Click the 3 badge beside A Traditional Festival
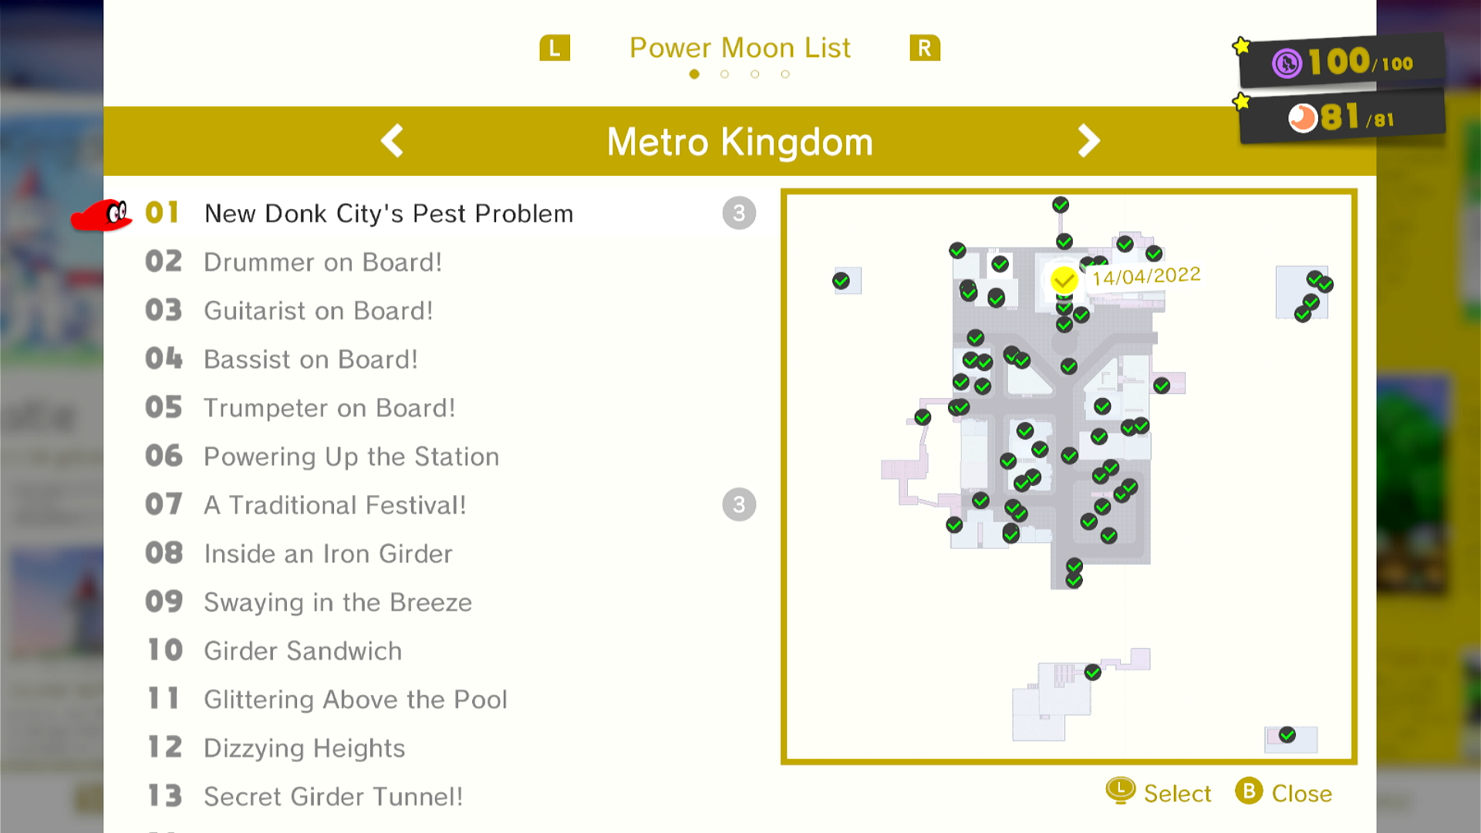 739,504
